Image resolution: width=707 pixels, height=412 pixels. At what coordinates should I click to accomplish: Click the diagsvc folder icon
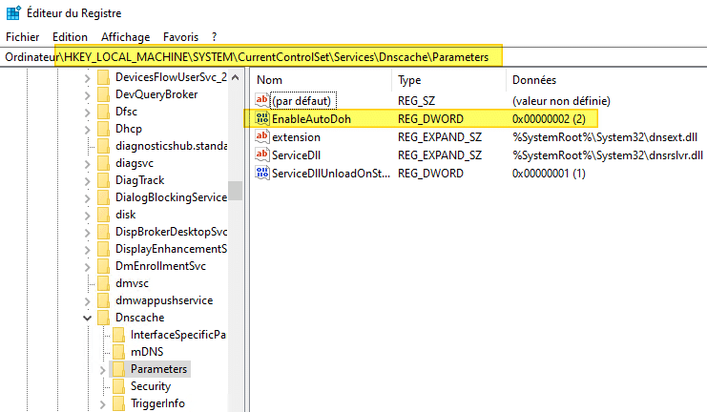click(x=104, y=163)
